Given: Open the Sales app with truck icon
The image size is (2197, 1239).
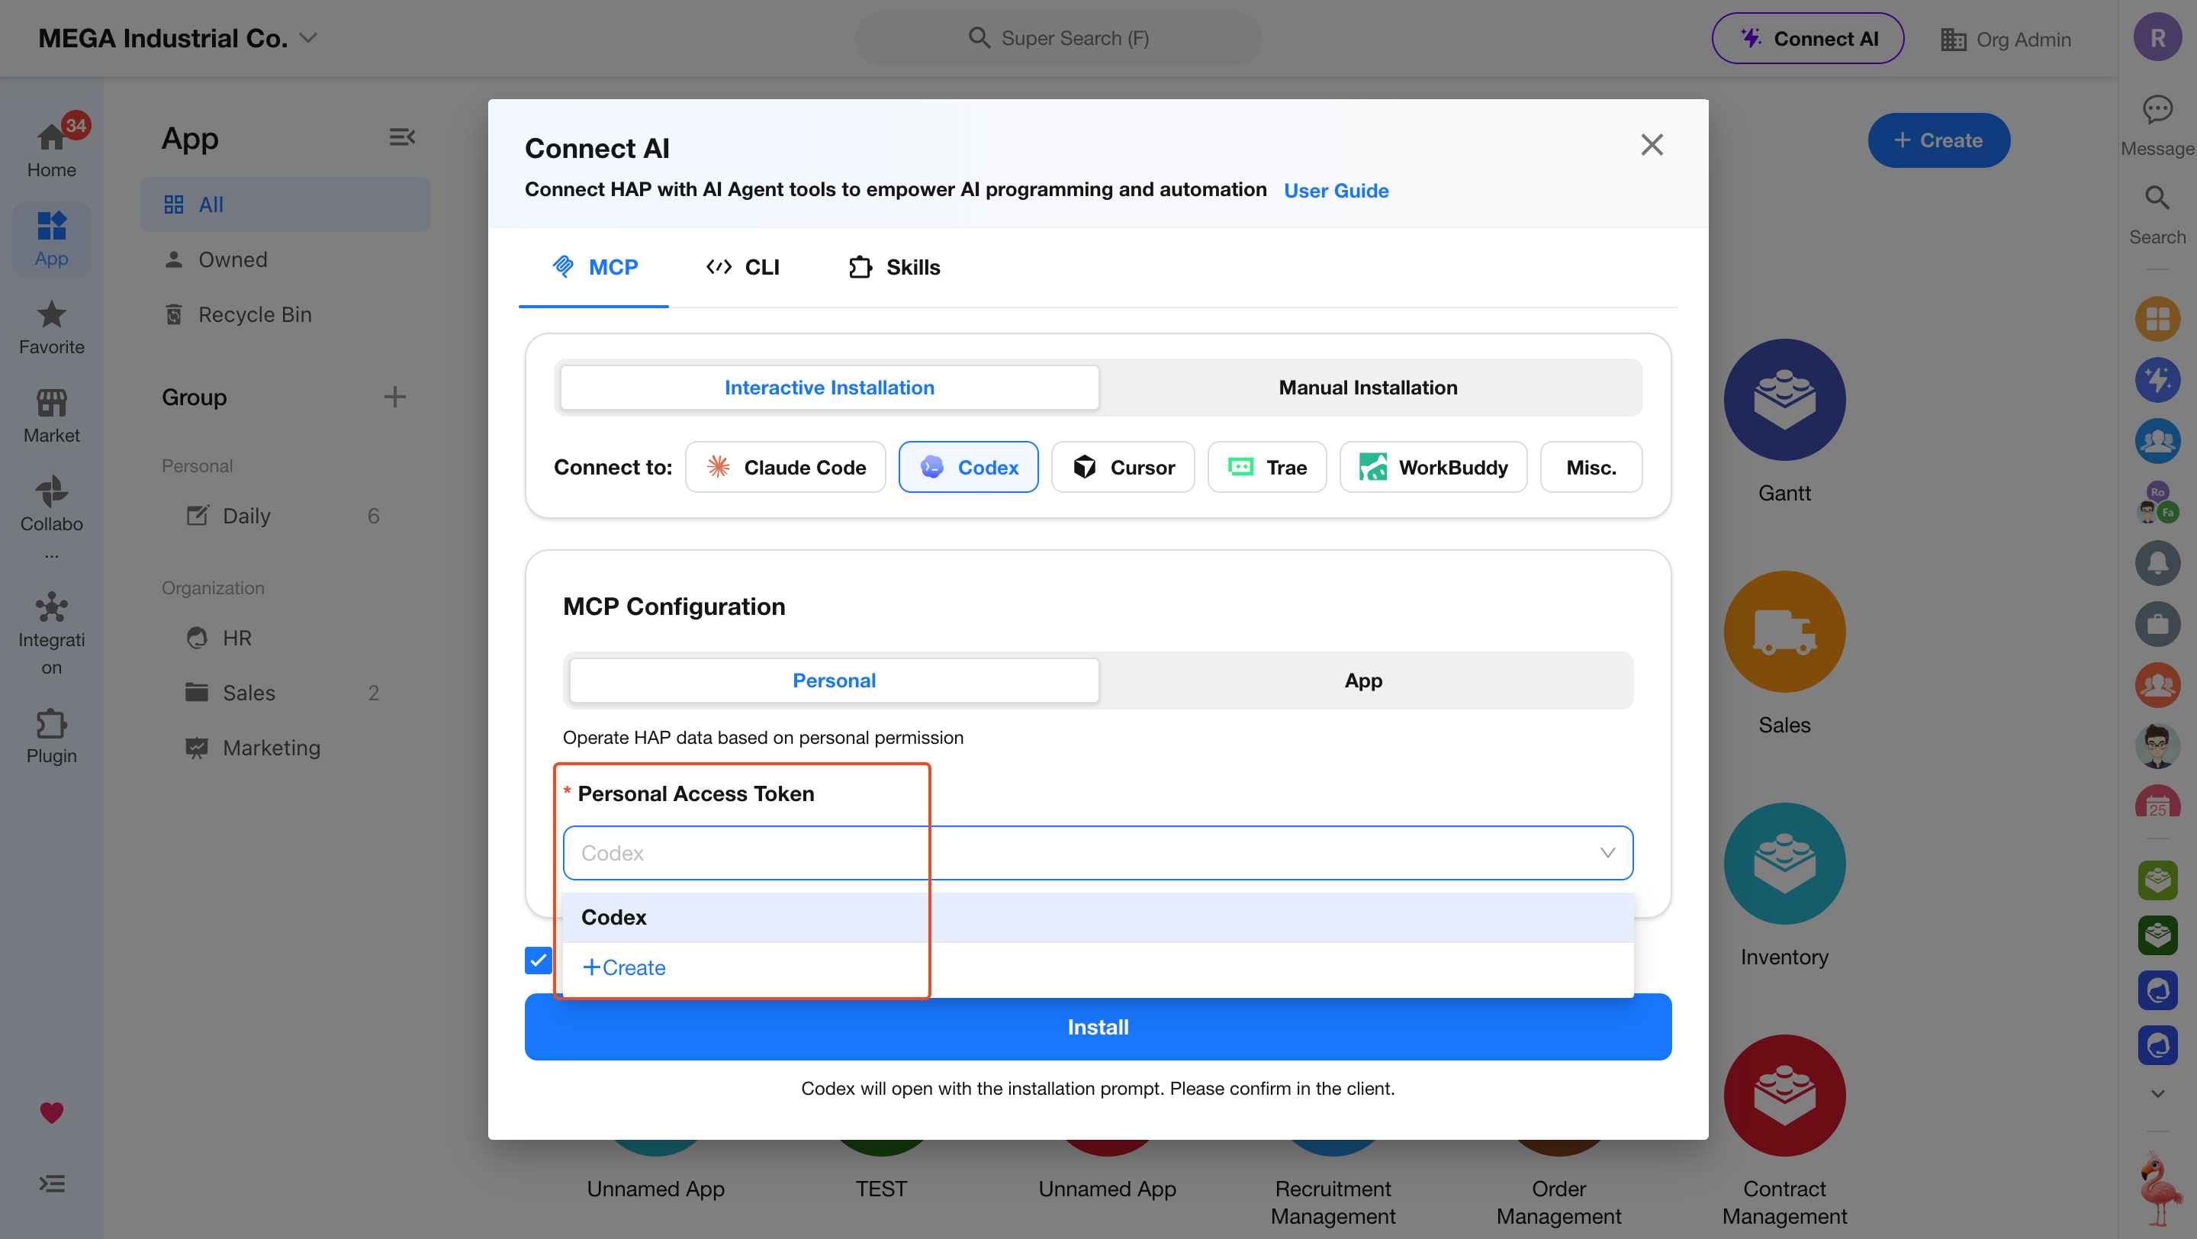Looking at the screenshot, I should pos(1784,631).
